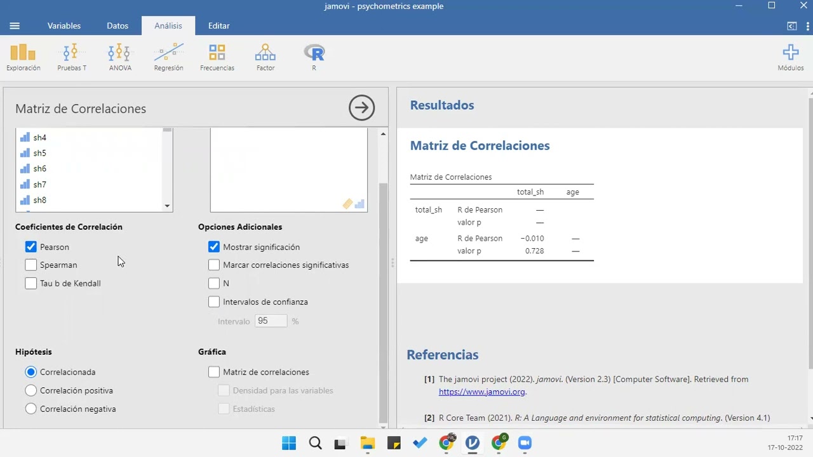Enable the Spearman coefficient checkbox

pyautogui.click(x=31, y=265)
